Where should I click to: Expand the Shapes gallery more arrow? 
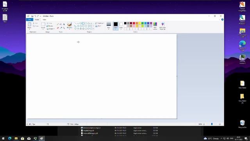[x=94, y=29]
